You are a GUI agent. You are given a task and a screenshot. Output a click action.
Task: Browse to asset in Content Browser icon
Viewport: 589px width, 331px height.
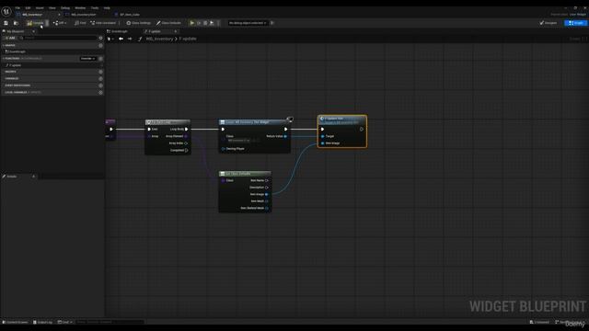click(x=16, y=23)
